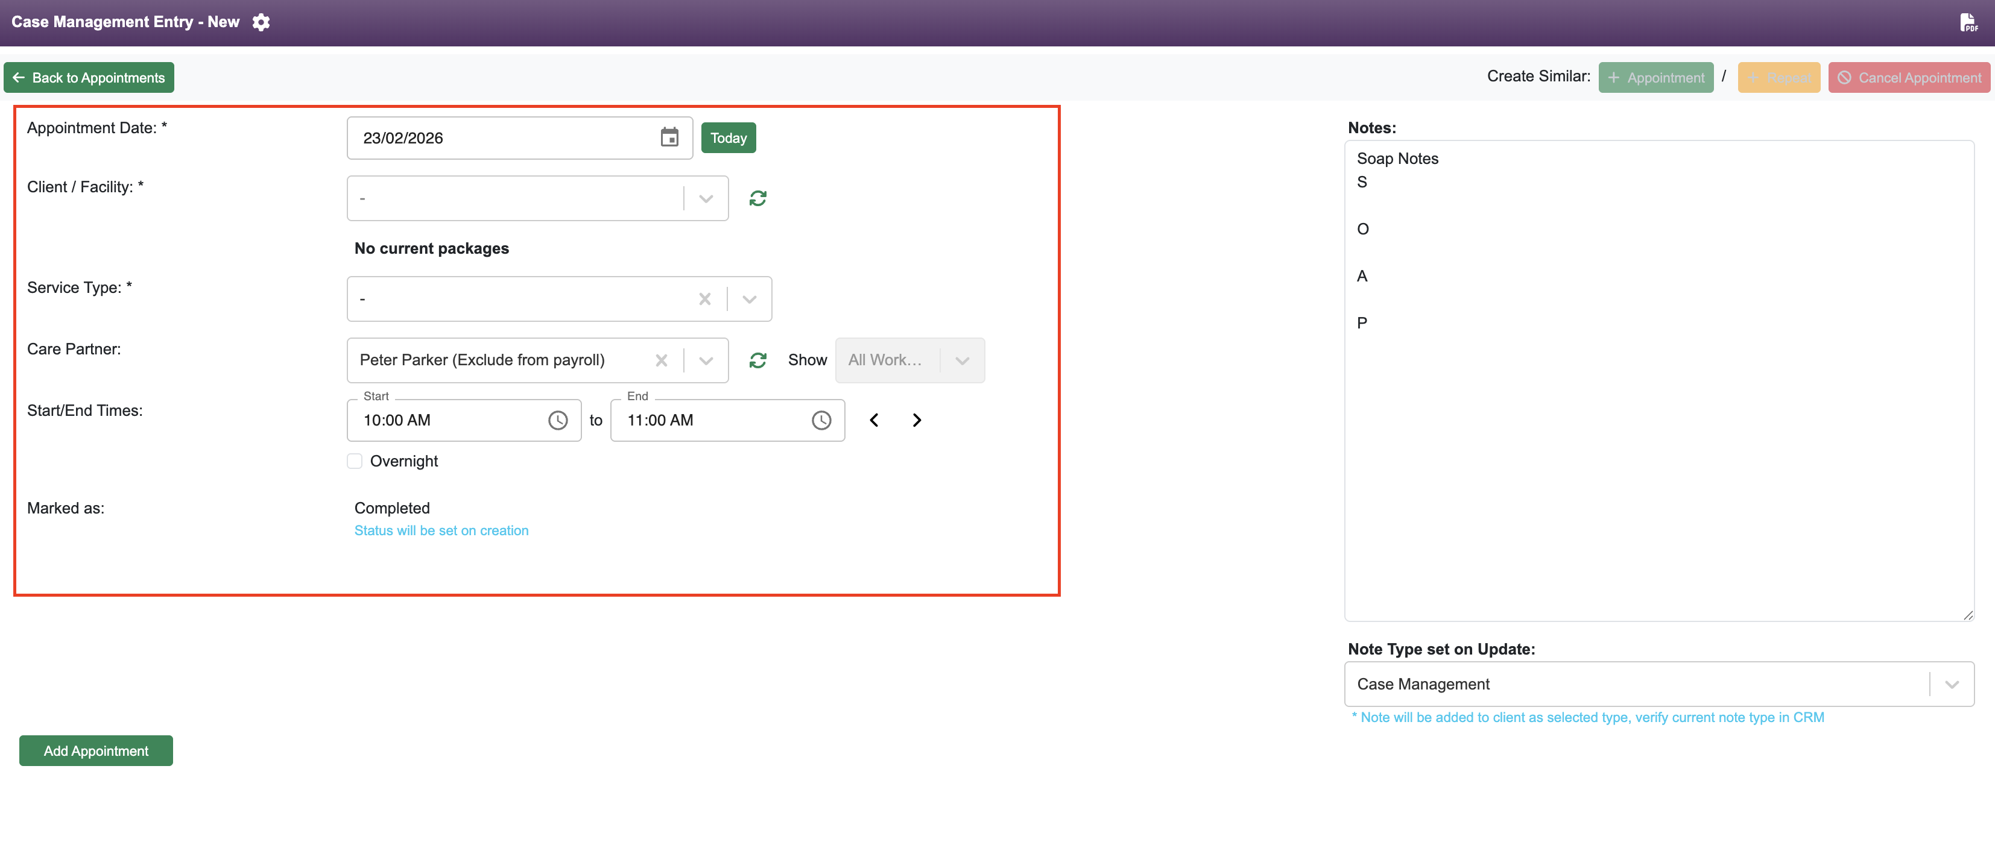Open the Start time clock picker
Image resolution: width=1995 pixels, height=845 pixels.
tap(559, 420)
